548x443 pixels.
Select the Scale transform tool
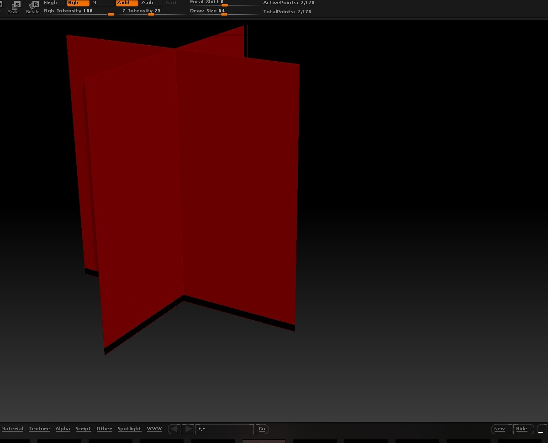14,7
